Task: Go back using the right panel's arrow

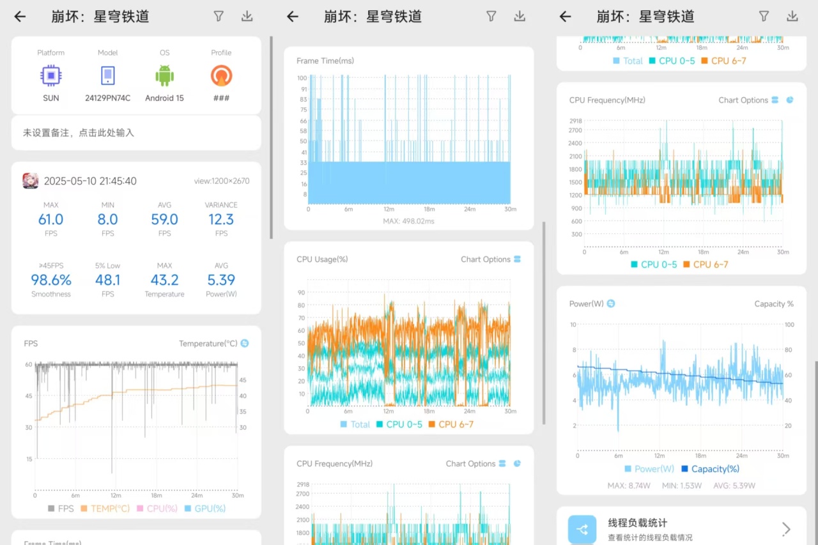Action: (565, 17)
